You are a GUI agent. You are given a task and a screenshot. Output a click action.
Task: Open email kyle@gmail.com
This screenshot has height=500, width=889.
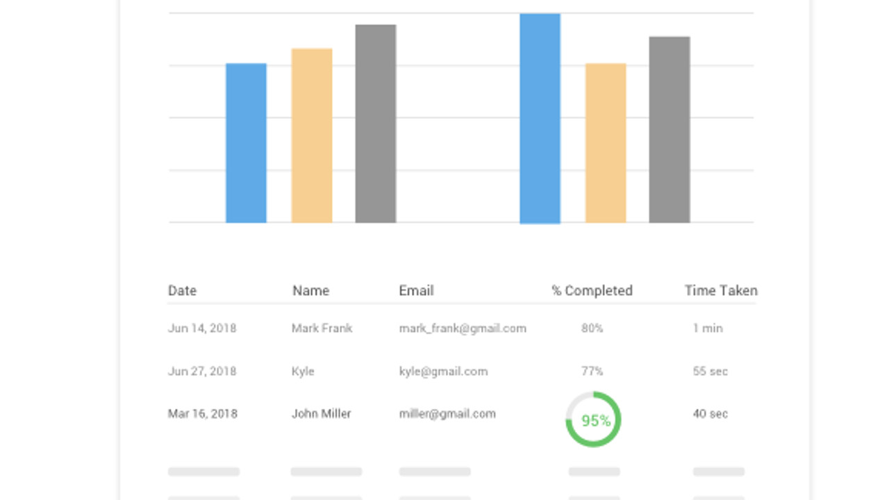[x=443, y=372]
